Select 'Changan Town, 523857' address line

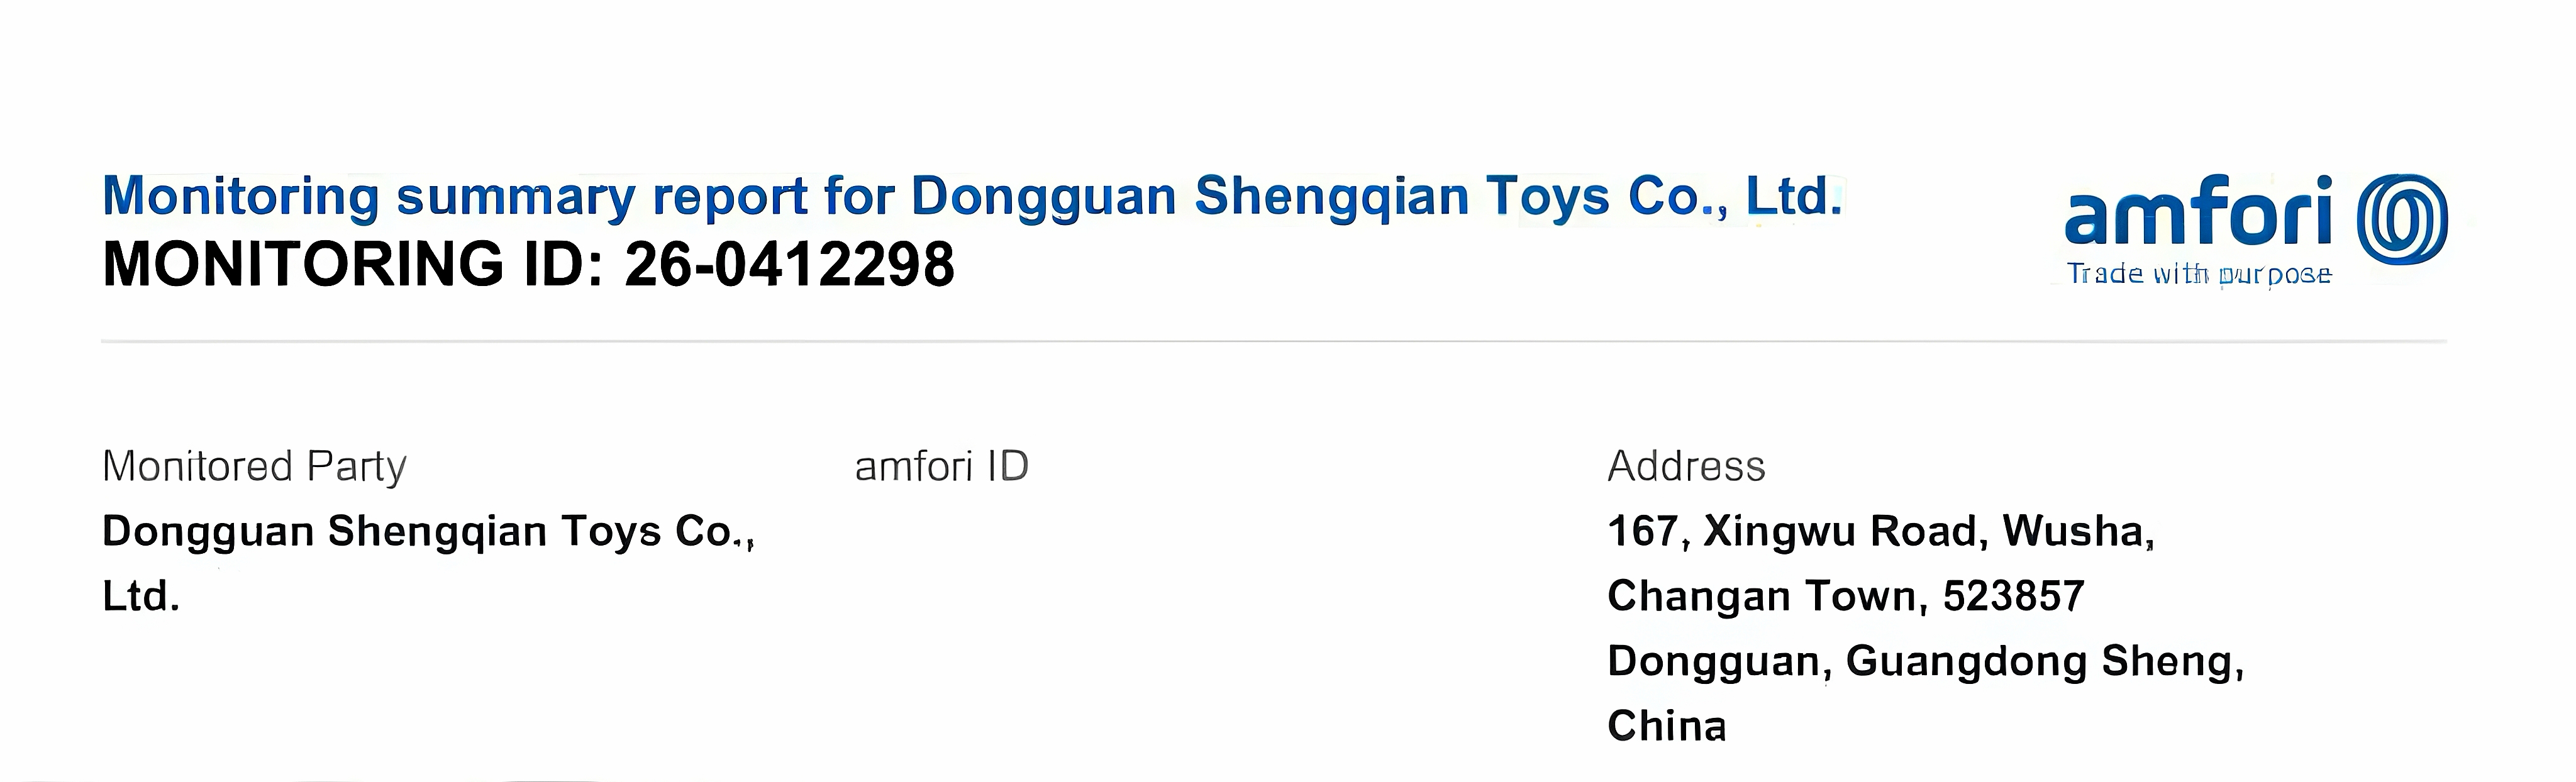point(1845,596)
